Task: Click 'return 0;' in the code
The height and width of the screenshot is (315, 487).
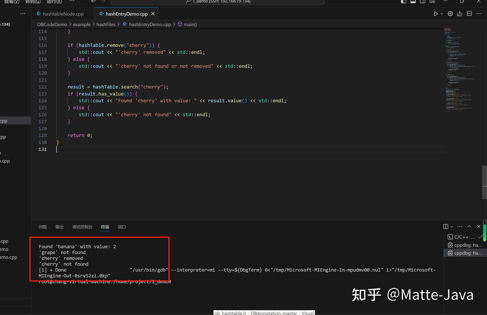Action: 80,136
